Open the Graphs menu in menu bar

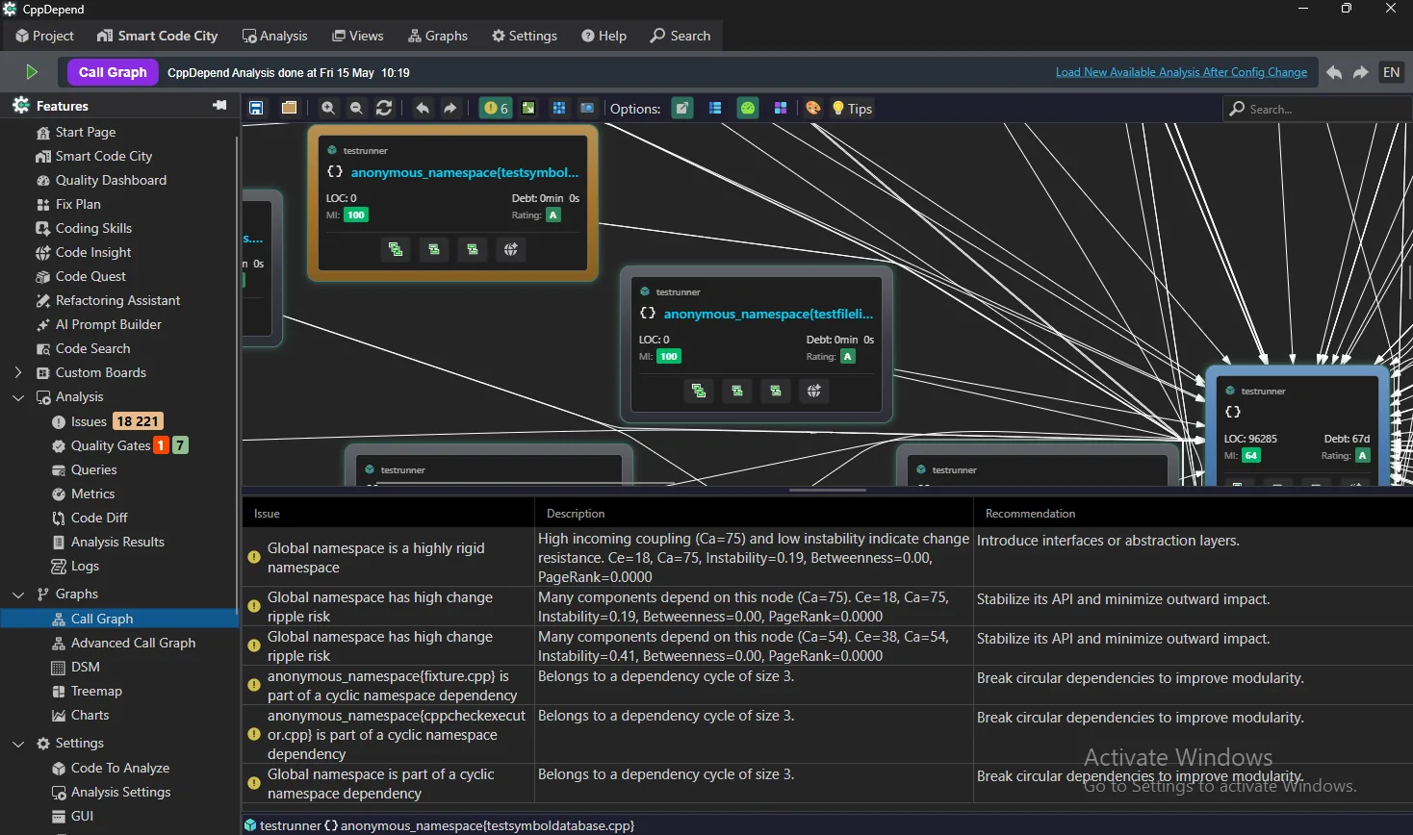click(438, 36)
